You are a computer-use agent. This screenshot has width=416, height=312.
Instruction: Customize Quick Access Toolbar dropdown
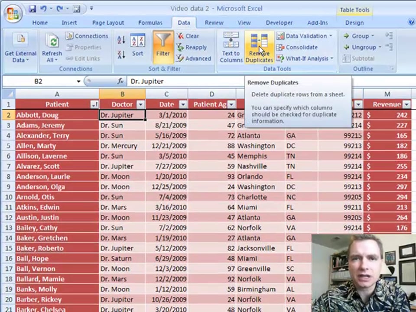[91, 9]
